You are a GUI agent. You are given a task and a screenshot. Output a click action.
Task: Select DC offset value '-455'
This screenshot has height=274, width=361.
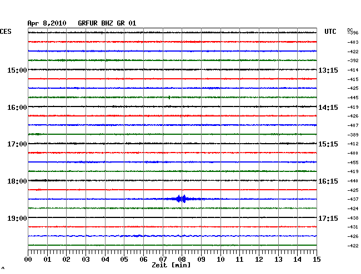click(353, 163)
